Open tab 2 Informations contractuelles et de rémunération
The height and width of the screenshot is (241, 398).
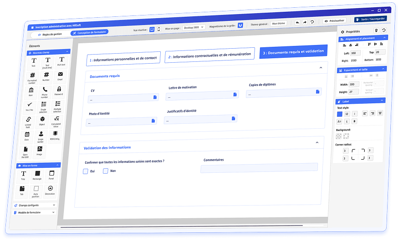[209, 55]
